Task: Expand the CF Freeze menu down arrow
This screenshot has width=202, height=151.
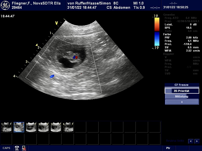Action: point(182,102)
